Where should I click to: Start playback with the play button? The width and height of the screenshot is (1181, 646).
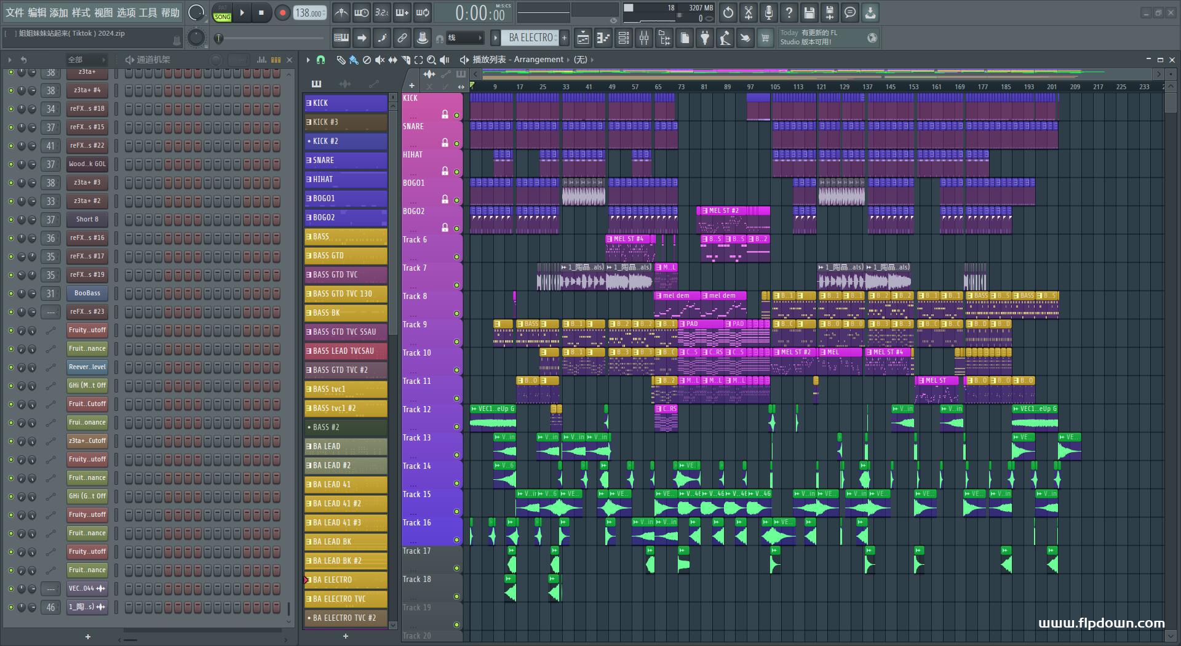coord(242,13)
